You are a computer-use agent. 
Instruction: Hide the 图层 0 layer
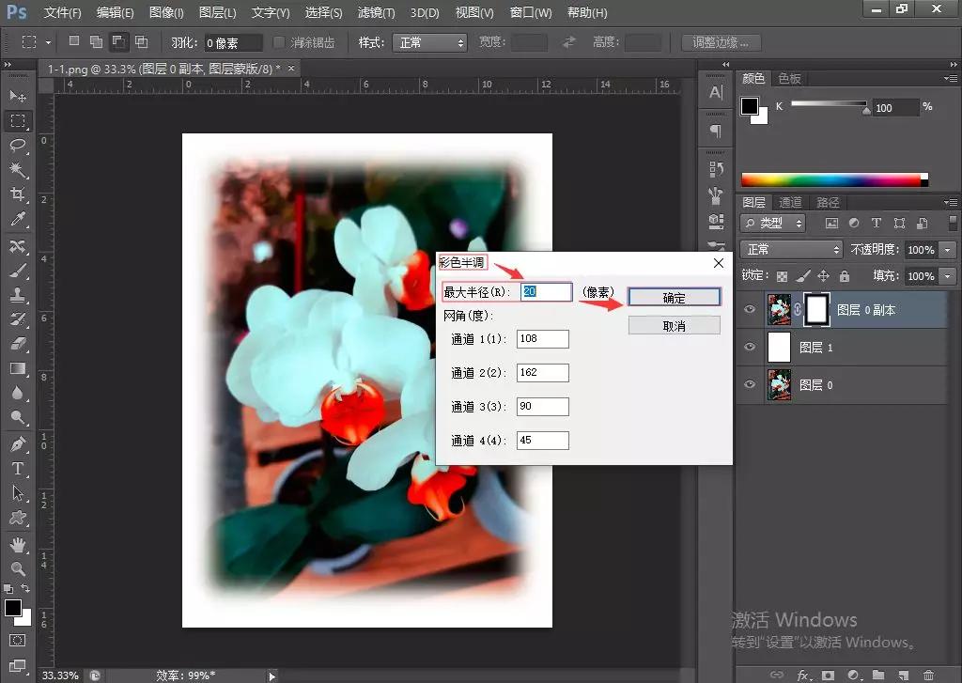pyautogui.click(x=749, y=384)
